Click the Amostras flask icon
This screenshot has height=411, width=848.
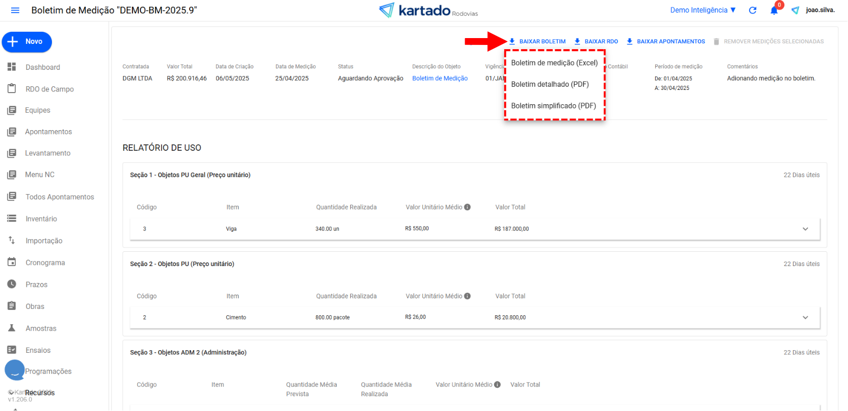[12, 328]
